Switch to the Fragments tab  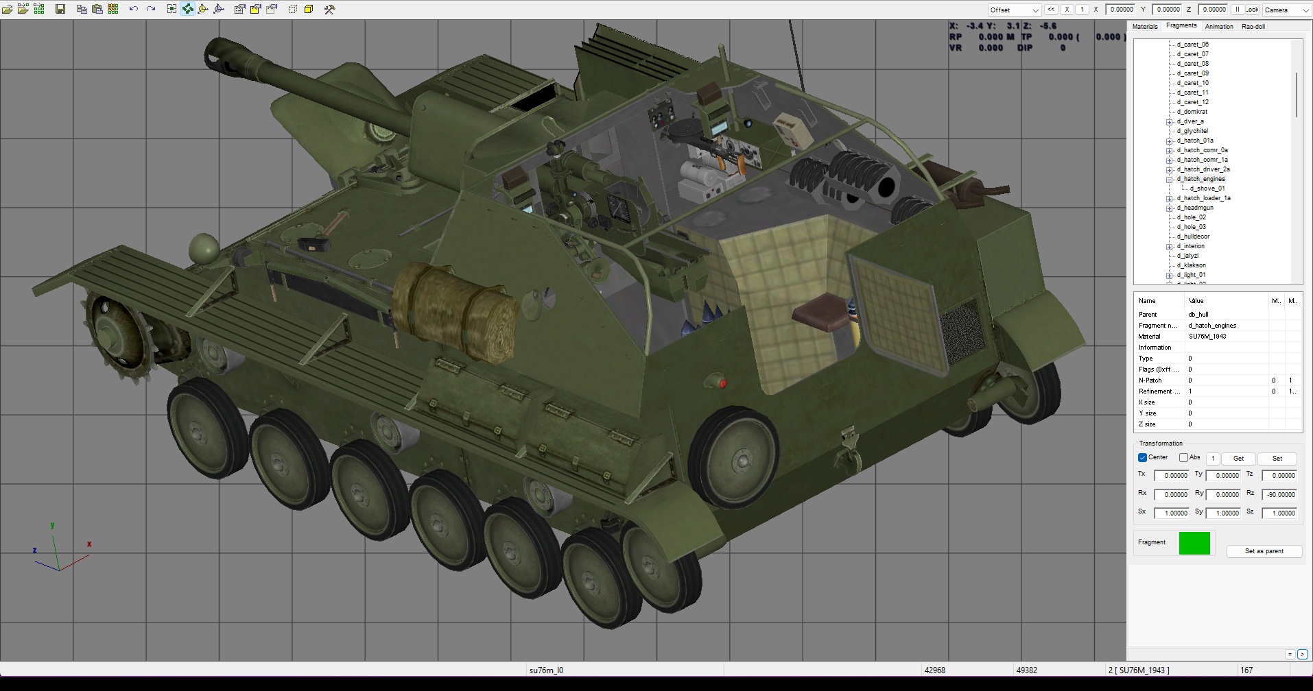click(x=1181, y=25)
